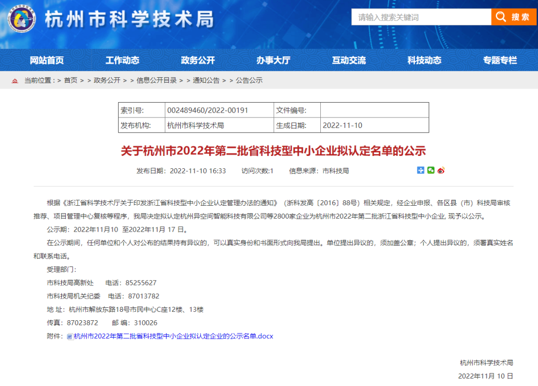
Task: Focus the 请输入搜索关键词 search field
Action: tap(421, 17)
